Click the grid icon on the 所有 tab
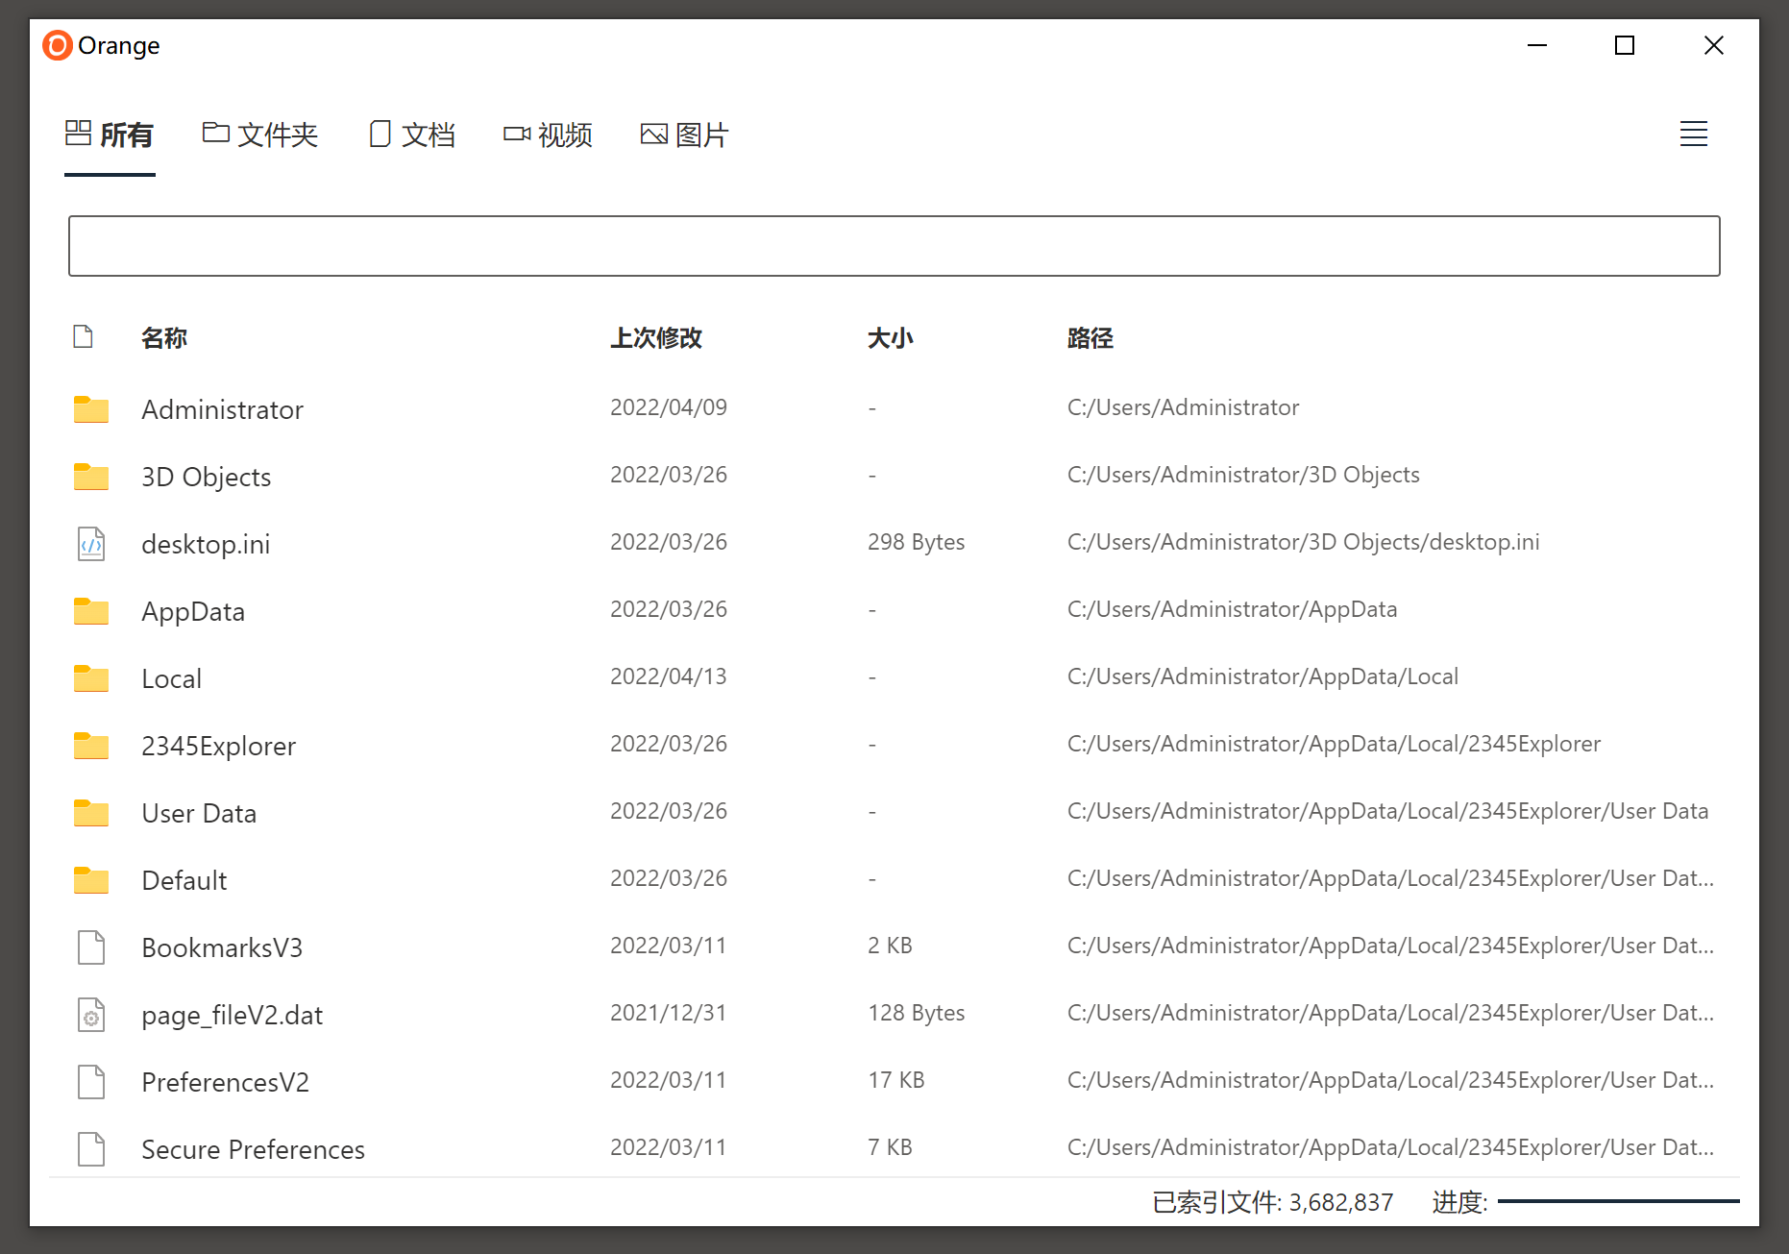Image resolution: width=1789 pixels, height=1254 pixels. point(79,134)
